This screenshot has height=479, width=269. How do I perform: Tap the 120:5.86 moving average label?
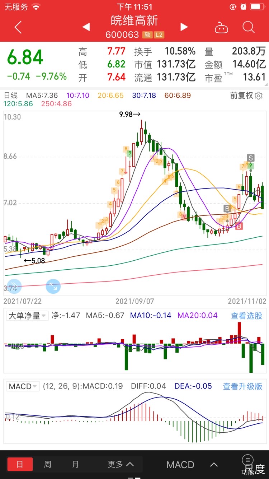pos(18,104)
